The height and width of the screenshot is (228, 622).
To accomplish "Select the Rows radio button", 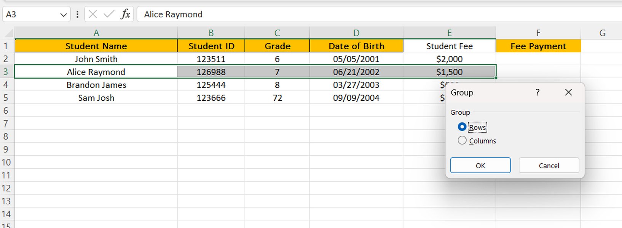I will (462, 127).
